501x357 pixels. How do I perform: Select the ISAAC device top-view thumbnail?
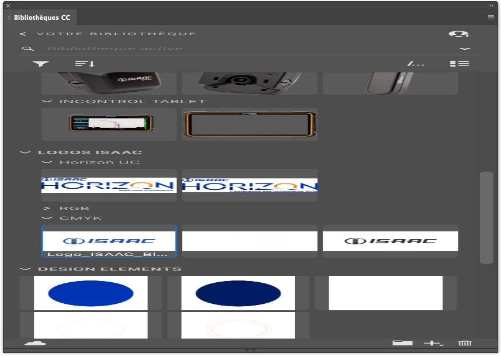tap(109, 83)
